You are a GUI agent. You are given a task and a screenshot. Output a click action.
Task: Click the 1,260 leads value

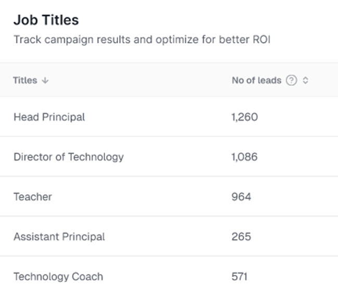click(x=244, y=117)
